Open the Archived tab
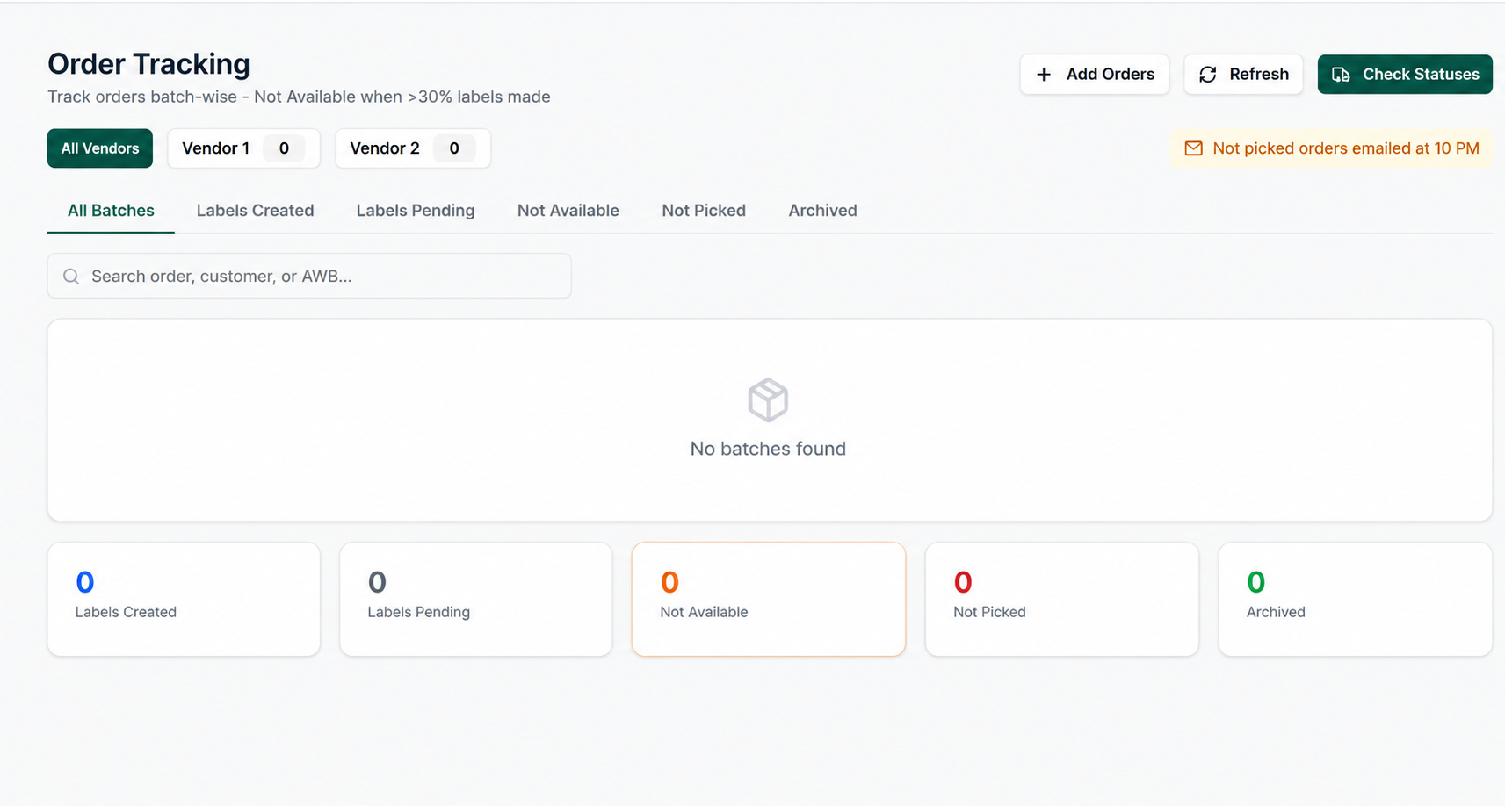1505x806 pixels. [822, 211]
